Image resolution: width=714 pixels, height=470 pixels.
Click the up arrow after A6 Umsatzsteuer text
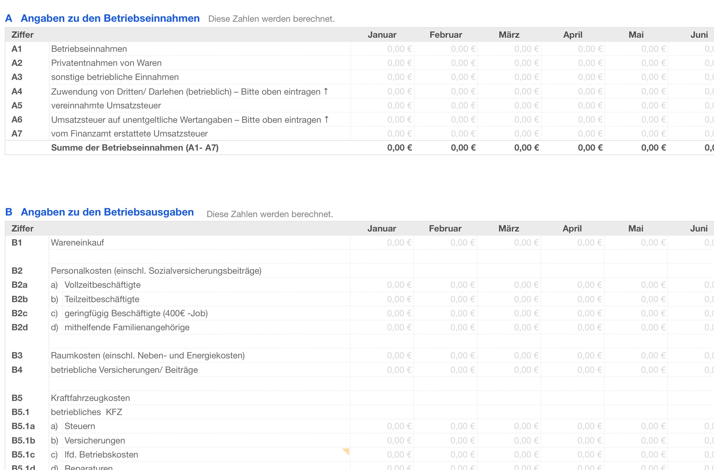point(327,120)
